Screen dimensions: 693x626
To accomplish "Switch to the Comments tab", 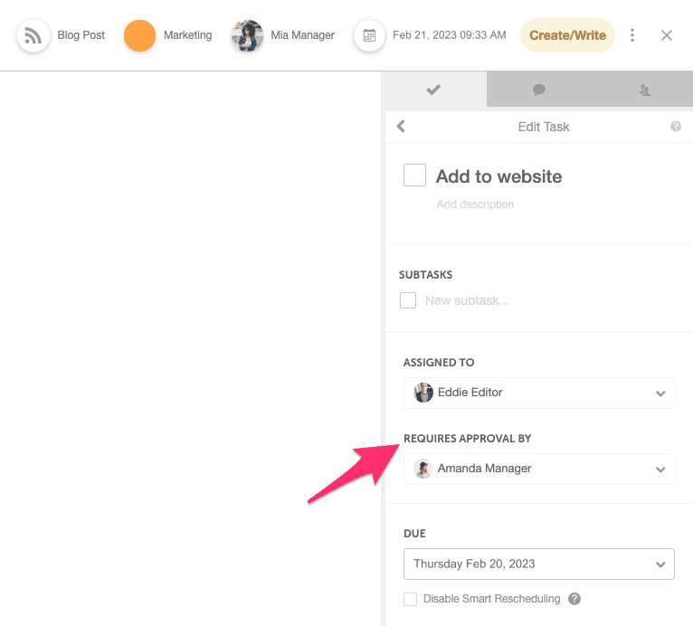I will click(x=539, y=90).
